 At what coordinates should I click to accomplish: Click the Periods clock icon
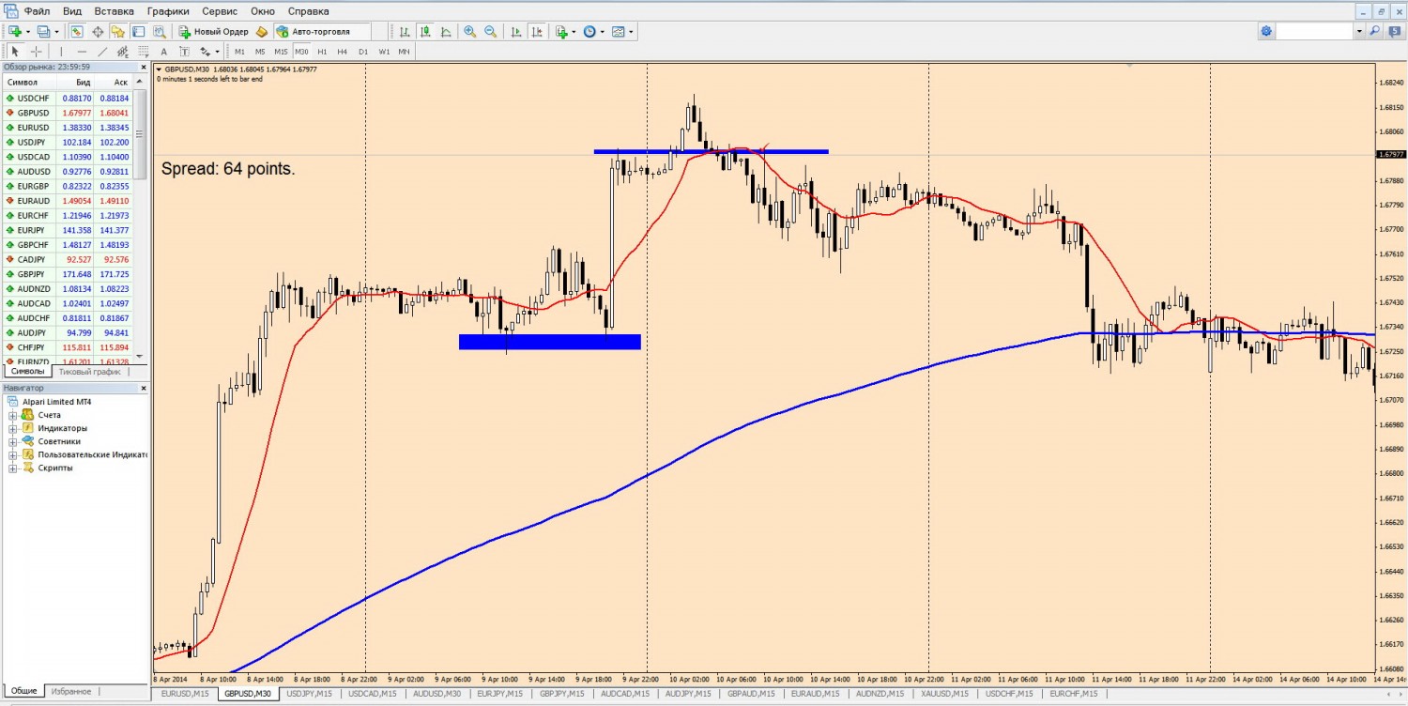click(x=589, y=31)
